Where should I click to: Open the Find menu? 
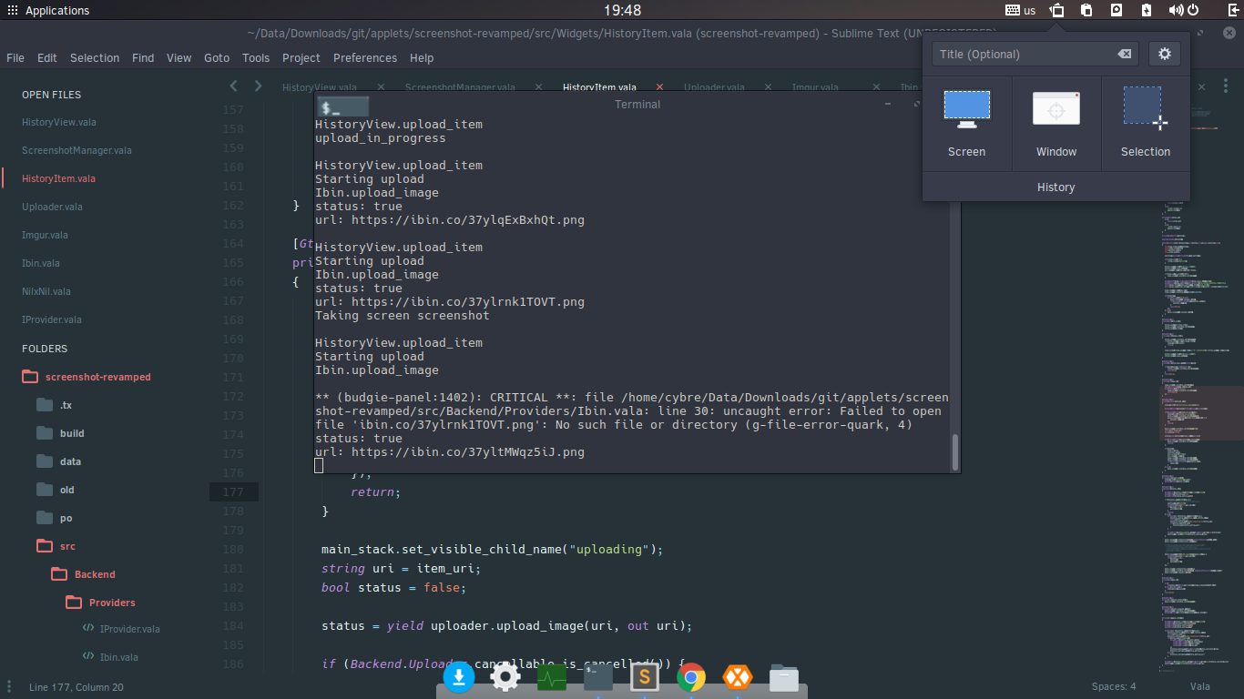(143, 57)
